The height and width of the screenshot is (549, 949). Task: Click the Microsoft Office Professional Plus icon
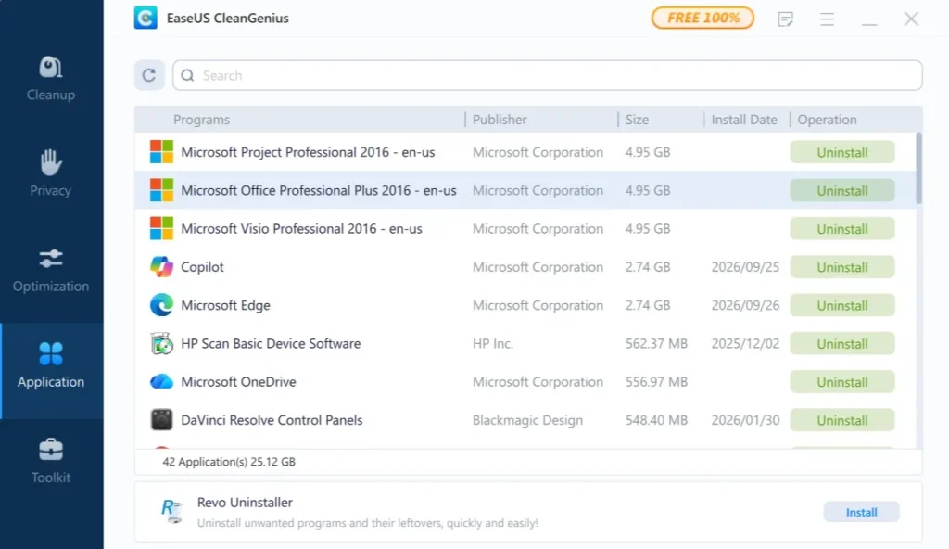161,190
